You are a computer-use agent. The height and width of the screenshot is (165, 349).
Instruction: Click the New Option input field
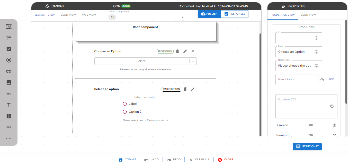(x=297, y=80)
